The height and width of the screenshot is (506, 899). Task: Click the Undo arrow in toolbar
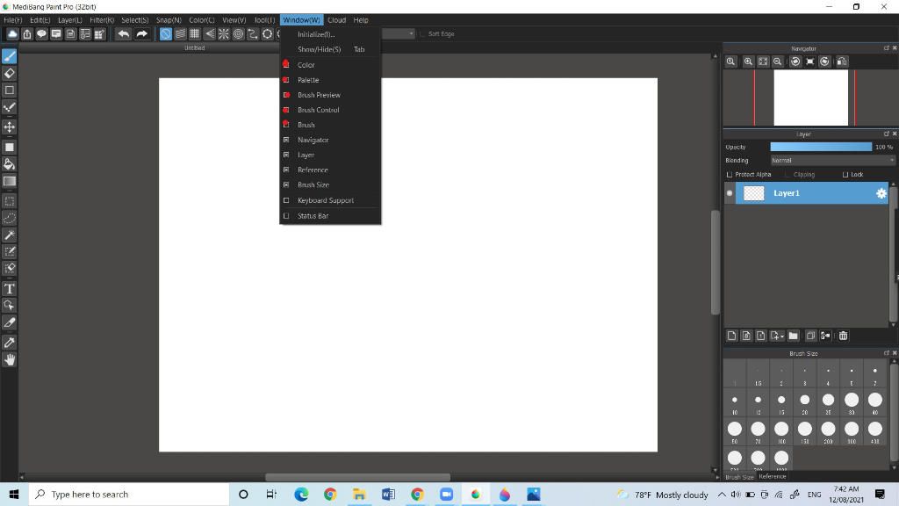tap(123, 34)
